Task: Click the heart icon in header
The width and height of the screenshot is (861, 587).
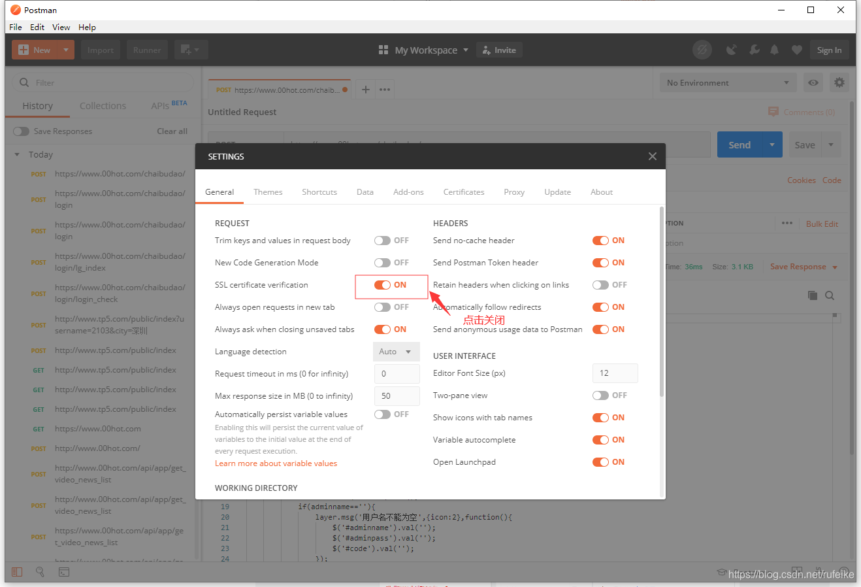Action: pyautogui.click(x=796, y=50)
